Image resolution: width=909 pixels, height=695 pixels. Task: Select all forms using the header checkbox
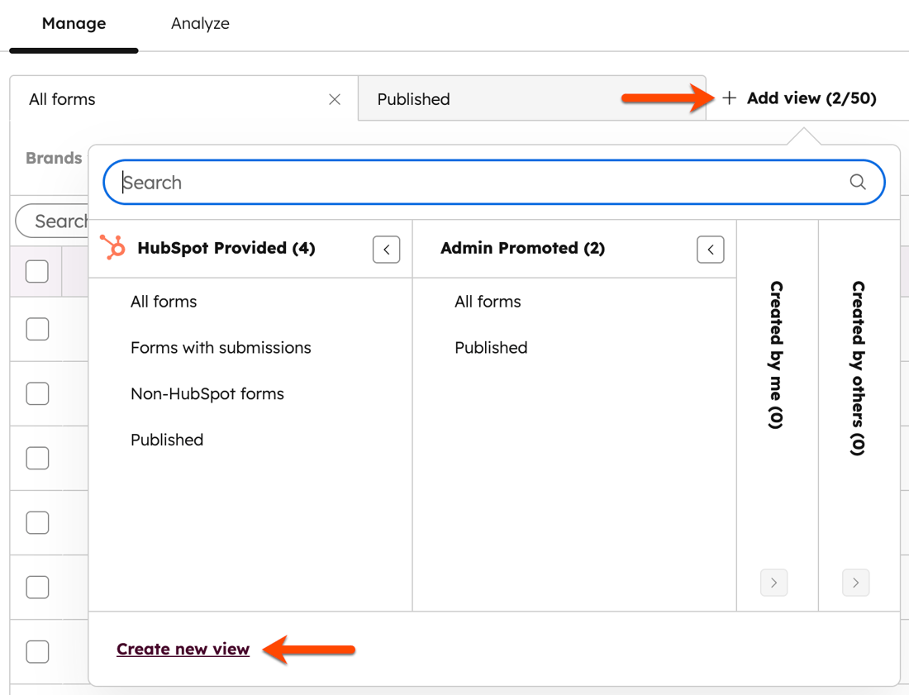point(36,271)
